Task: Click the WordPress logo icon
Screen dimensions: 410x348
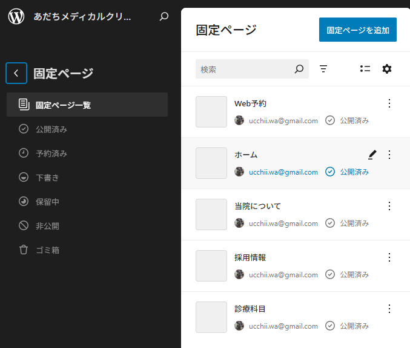Action: coord(16,16)
